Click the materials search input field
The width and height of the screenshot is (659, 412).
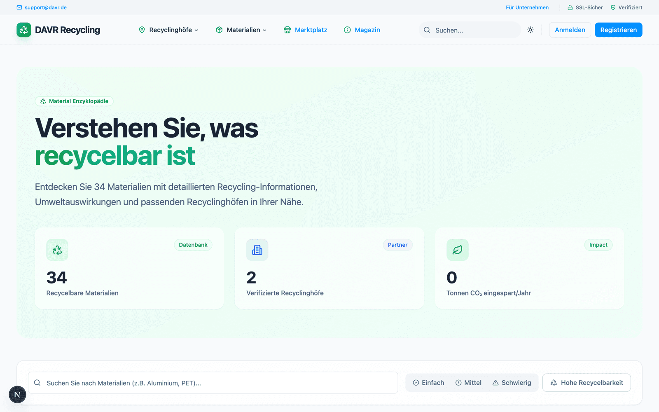coord(213,383)
